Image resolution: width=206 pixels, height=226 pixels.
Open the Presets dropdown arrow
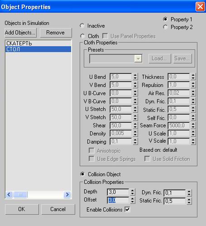[138, 58]
